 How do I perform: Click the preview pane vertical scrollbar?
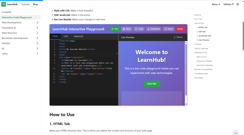(186, 70)
